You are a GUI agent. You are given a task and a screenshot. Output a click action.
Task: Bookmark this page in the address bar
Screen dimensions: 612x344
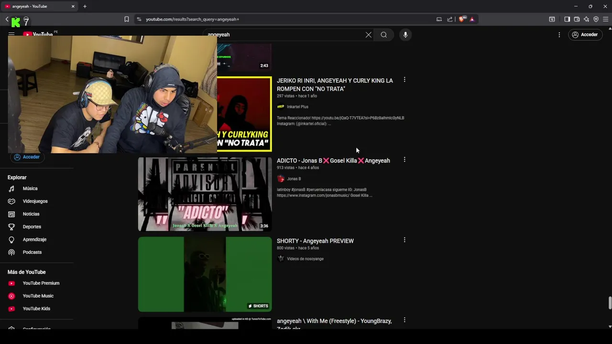pos(127,19)
